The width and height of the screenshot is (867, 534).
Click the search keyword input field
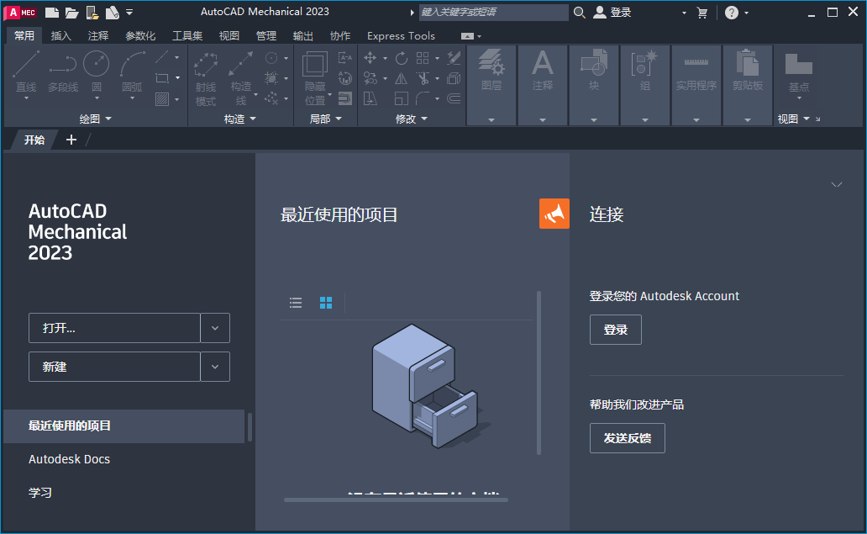pos(494,12)
